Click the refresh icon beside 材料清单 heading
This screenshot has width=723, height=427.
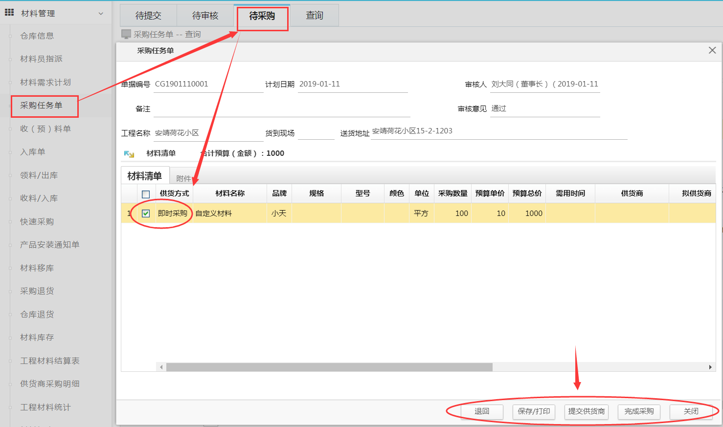tap(129, 154)
